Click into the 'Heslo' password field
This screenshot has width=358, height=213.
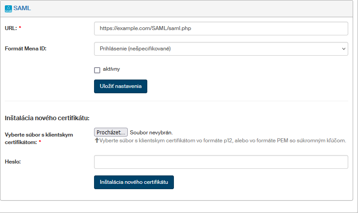220,162
